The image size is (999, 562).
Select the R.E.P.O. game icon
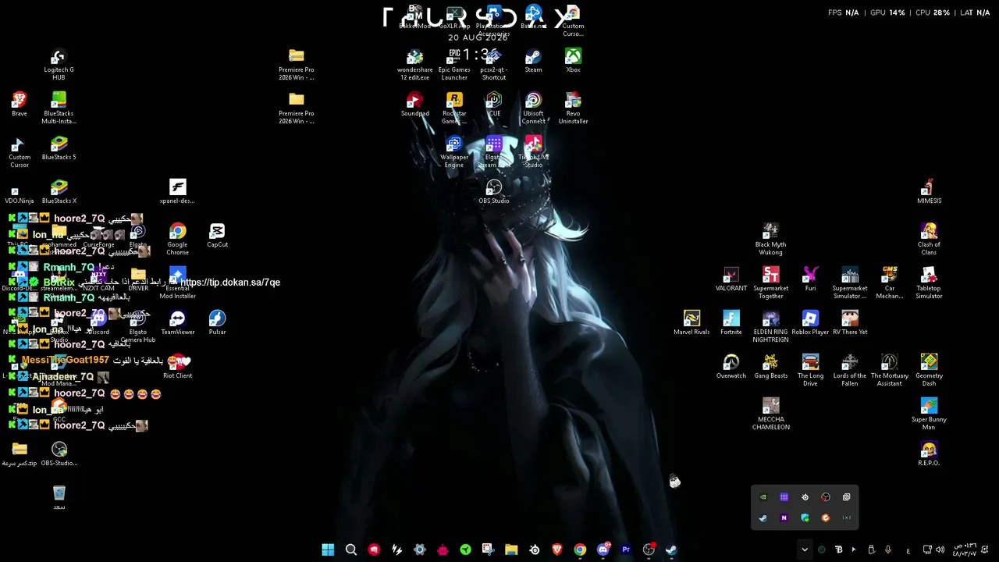(929, 454)
